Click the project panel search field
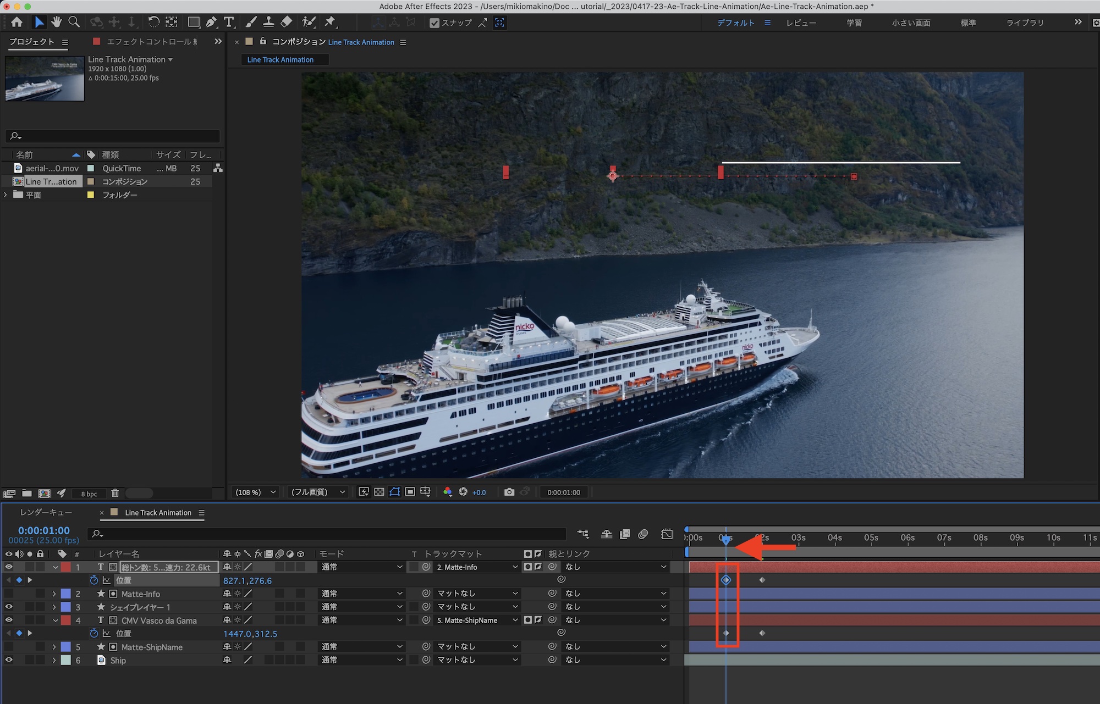Screen dimensions: 1100x704 click(113, 136)
